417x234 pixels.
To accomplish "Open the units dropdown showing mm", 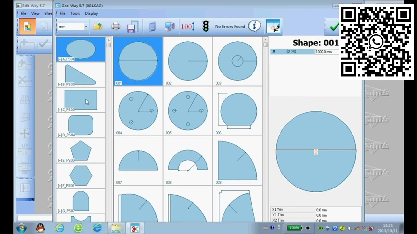I will [x=73, y=27].
